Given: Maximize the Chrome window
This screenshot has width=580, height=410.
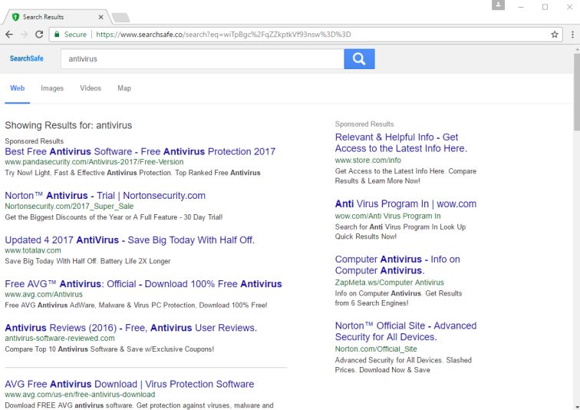Looking at the screenshot, I should (x=545, y=7).
